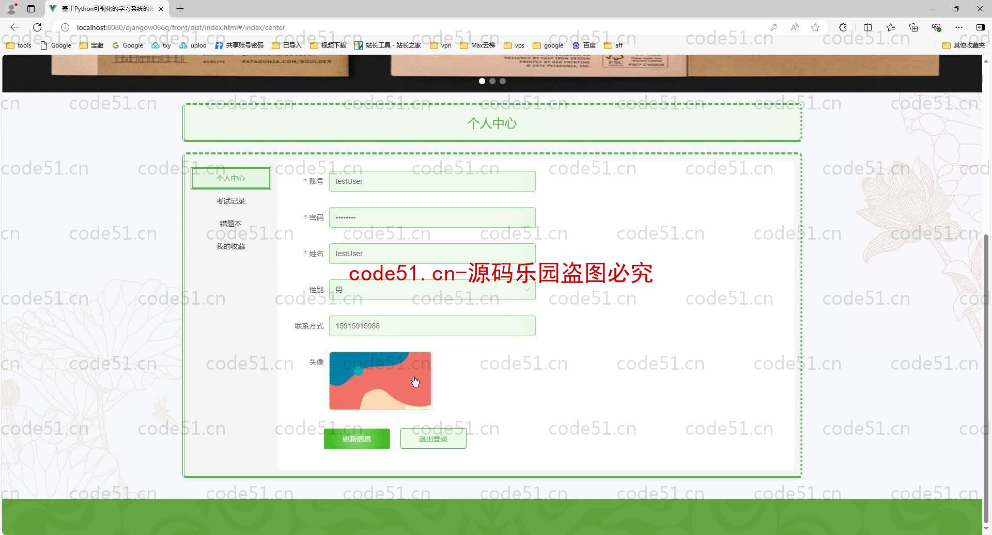Open 我的收藏 in the side menu
Viewport: 992px width, 535px height.
230,246
